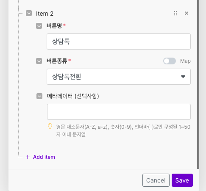The image size is (206, 191).
Task: Select the Item 2 heading label
Action: (x=45, y=14)
